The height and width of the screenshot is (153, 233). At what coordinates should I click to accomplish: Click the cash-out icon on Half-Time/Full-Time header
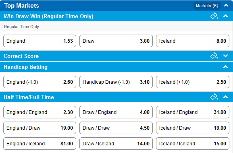pyautogui.click(x=214, y=97)
